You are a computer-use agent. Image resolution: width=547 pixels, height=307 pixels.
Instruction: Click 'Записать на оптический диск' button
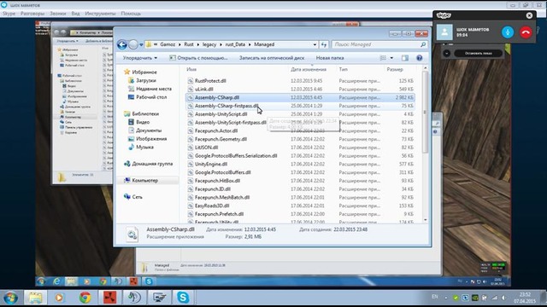click(272, 58)
